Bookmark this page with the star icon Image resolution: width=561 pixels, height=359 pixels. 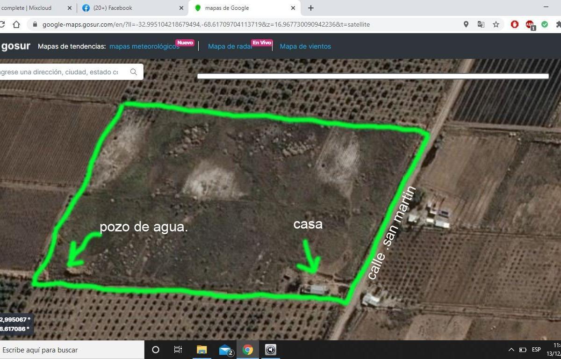pos(496,24)
